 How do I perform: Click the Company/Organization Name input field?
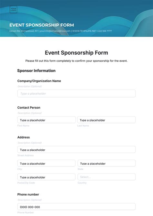click(x=76, y=93)
